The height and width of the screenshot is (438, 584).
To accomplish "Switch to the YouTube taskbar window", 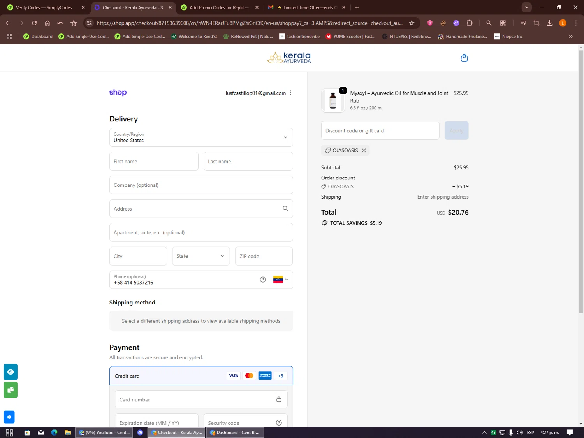I will pyautogui.click(x=104, y=433).
